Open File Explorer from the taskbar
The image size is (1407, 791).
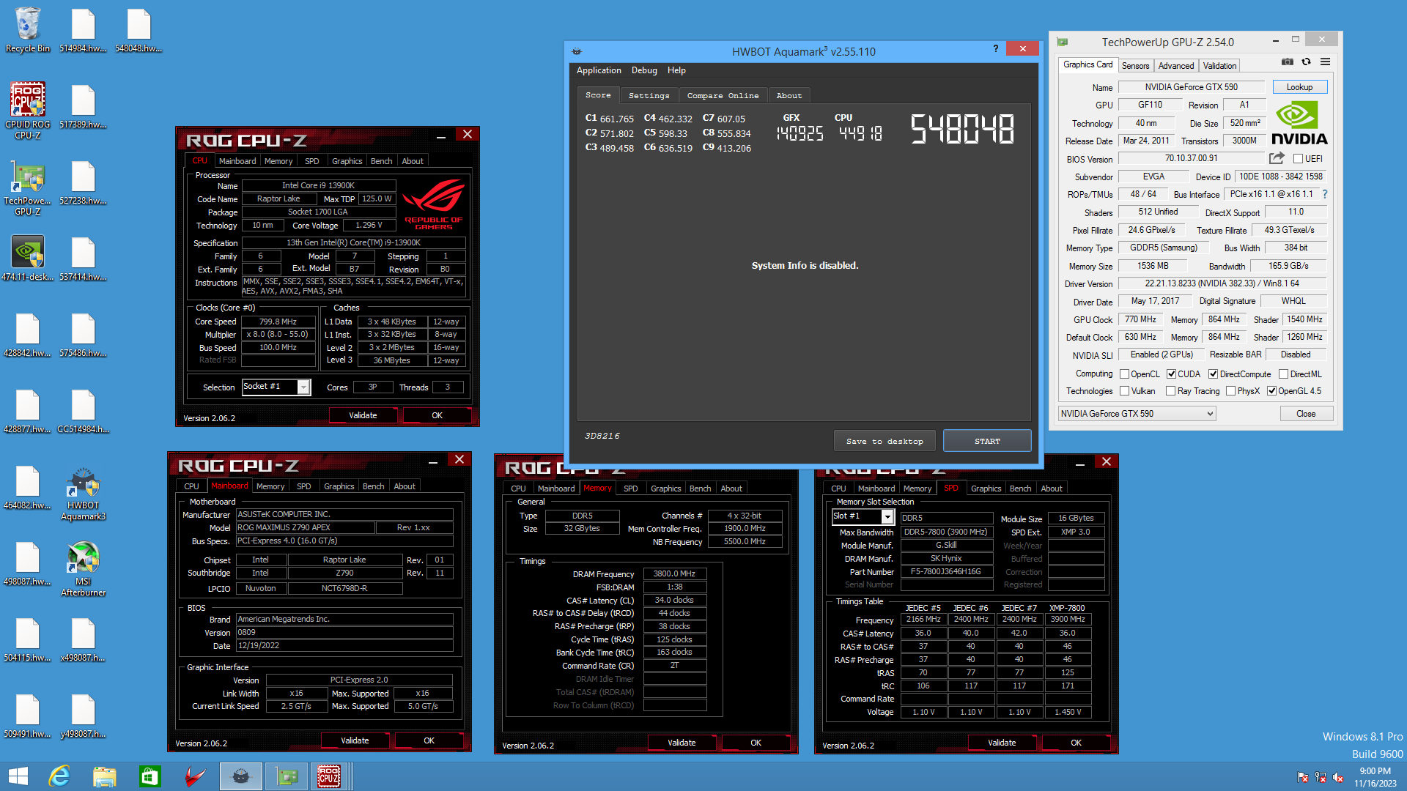(x=104, y=776)
